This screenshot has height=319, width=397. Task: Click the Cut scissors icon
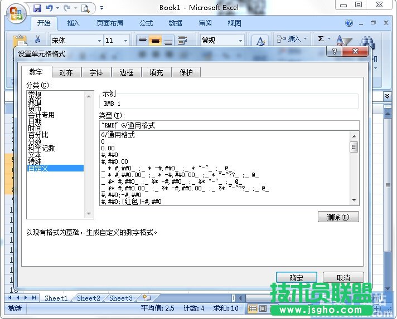[37, 40]
